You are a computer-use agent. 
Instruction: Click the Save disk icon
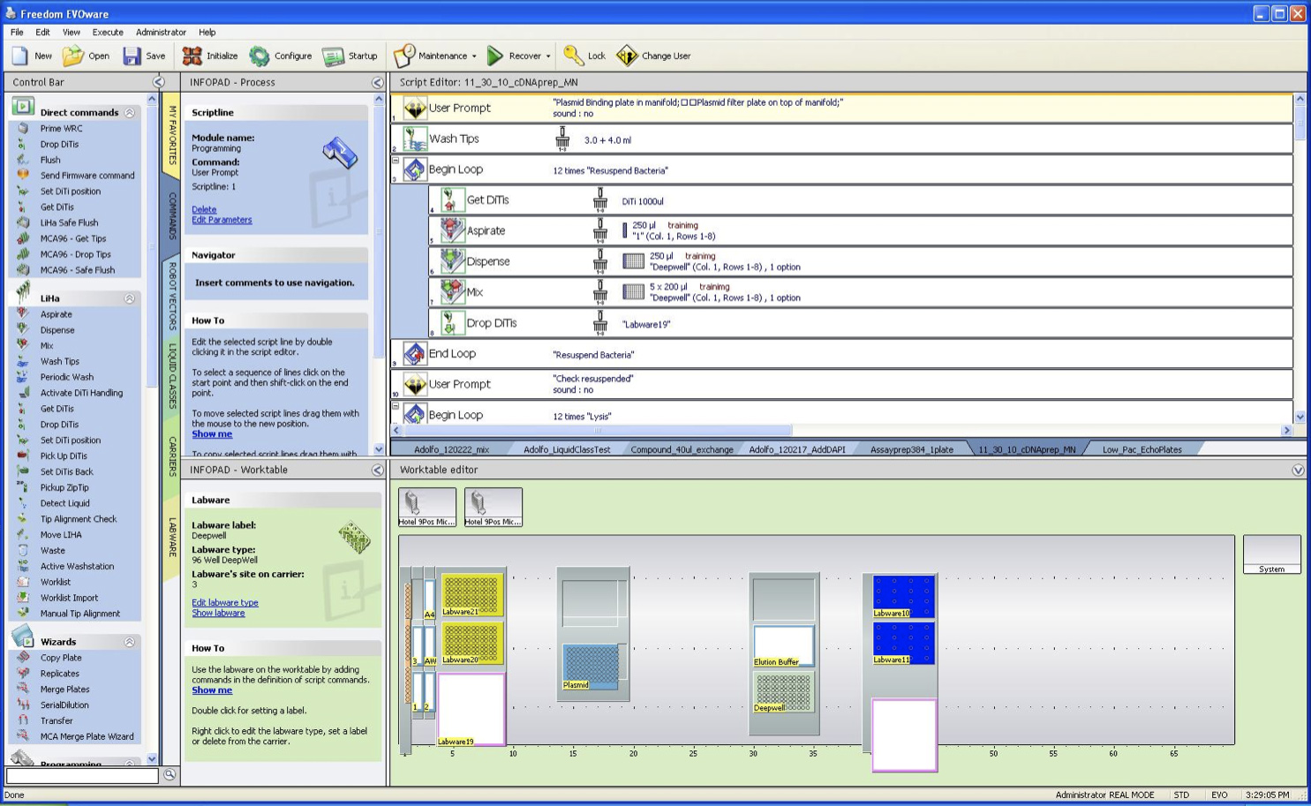point(132,56)
